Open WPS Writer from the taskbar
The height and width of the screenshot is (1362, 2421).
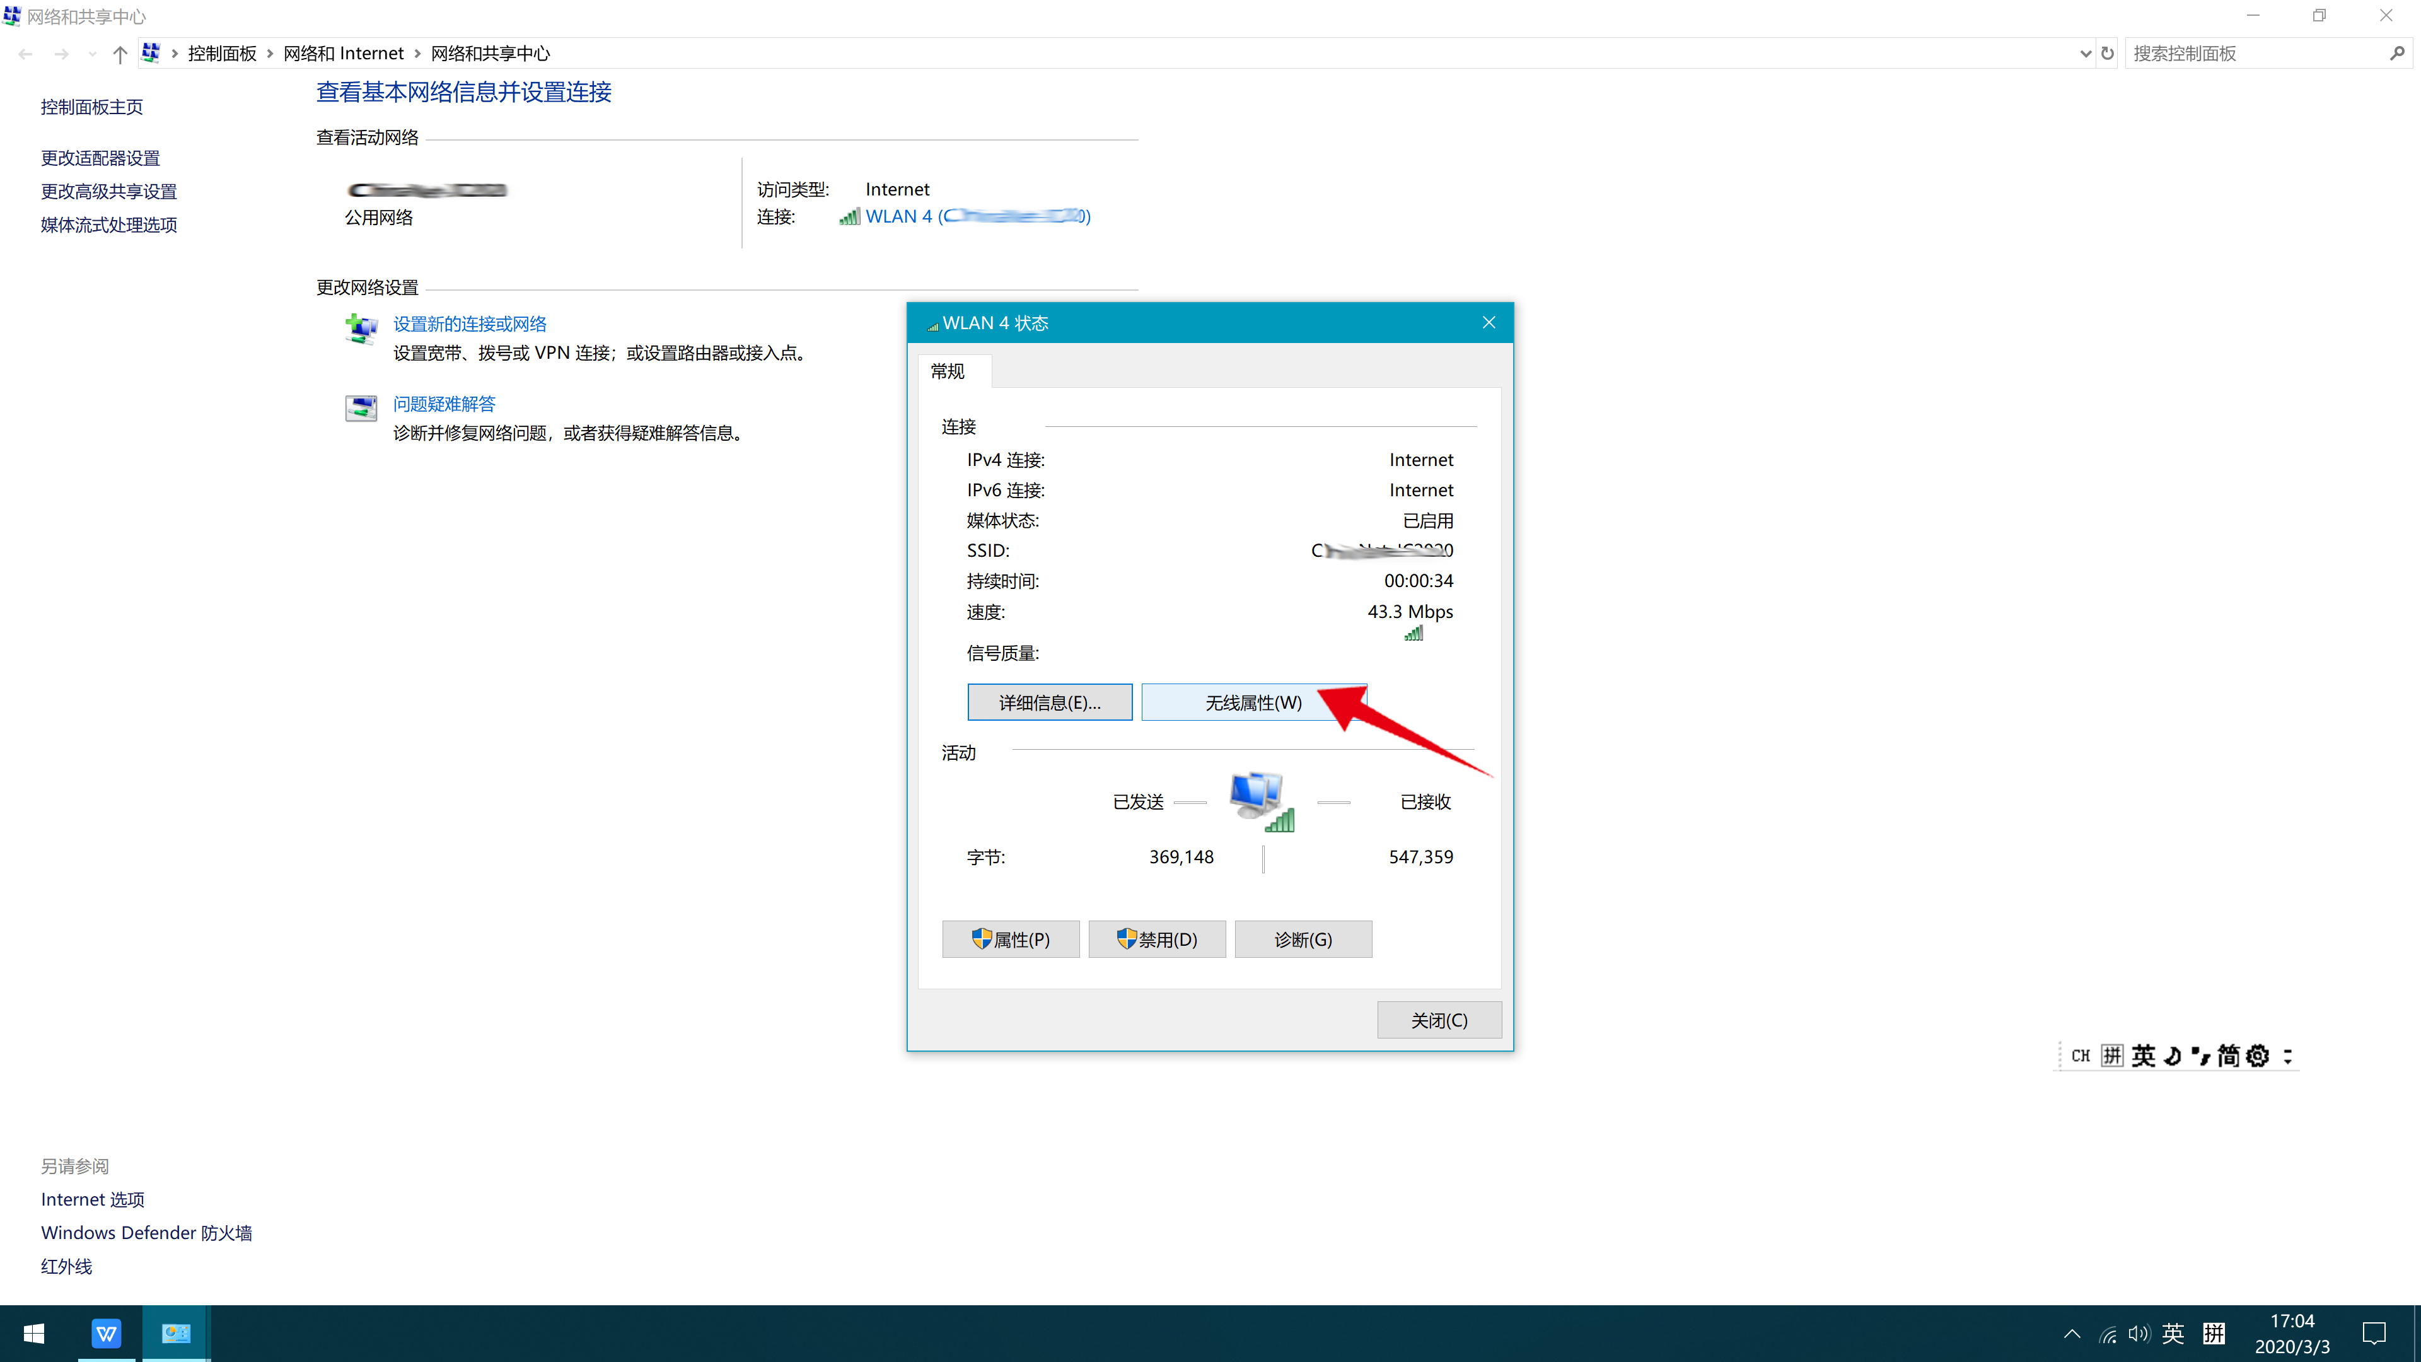(106, 1333)
